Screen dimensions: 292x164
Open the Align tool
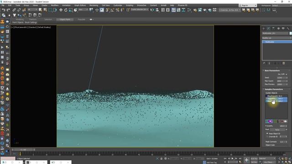click(x=157, y=10)
